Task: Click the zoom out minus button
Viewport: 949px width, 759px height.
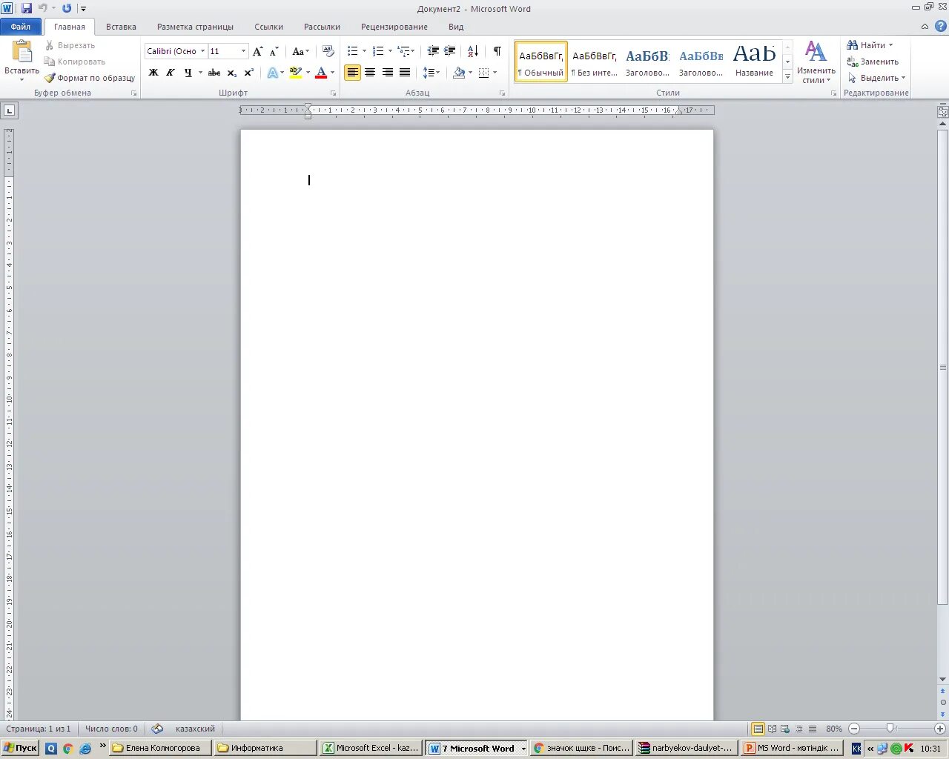Action: tap(854, 729)
